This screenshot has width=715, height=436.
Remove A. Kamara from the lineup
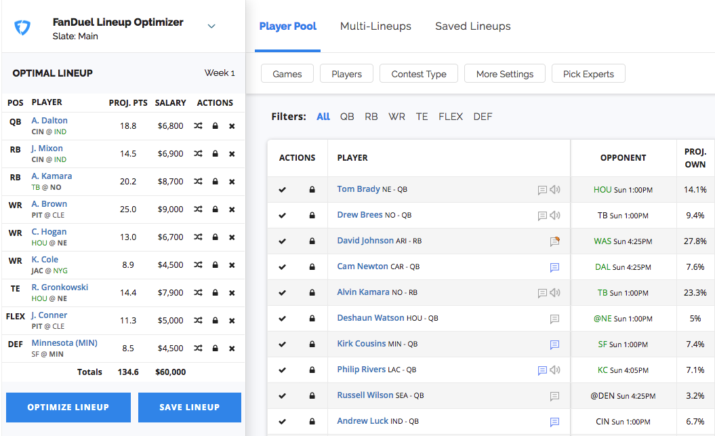coord(232,182)
